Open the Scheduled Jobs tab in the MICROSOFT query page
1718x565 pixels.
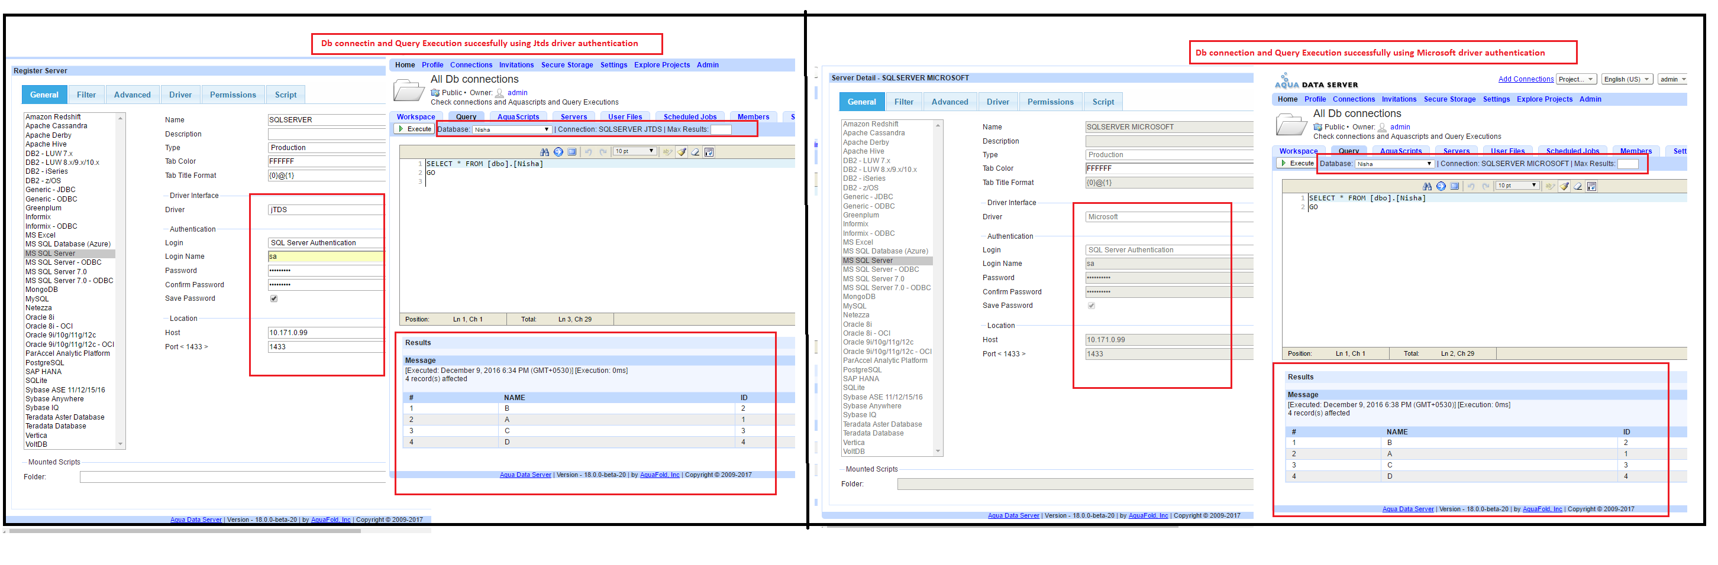(1572, 151)
